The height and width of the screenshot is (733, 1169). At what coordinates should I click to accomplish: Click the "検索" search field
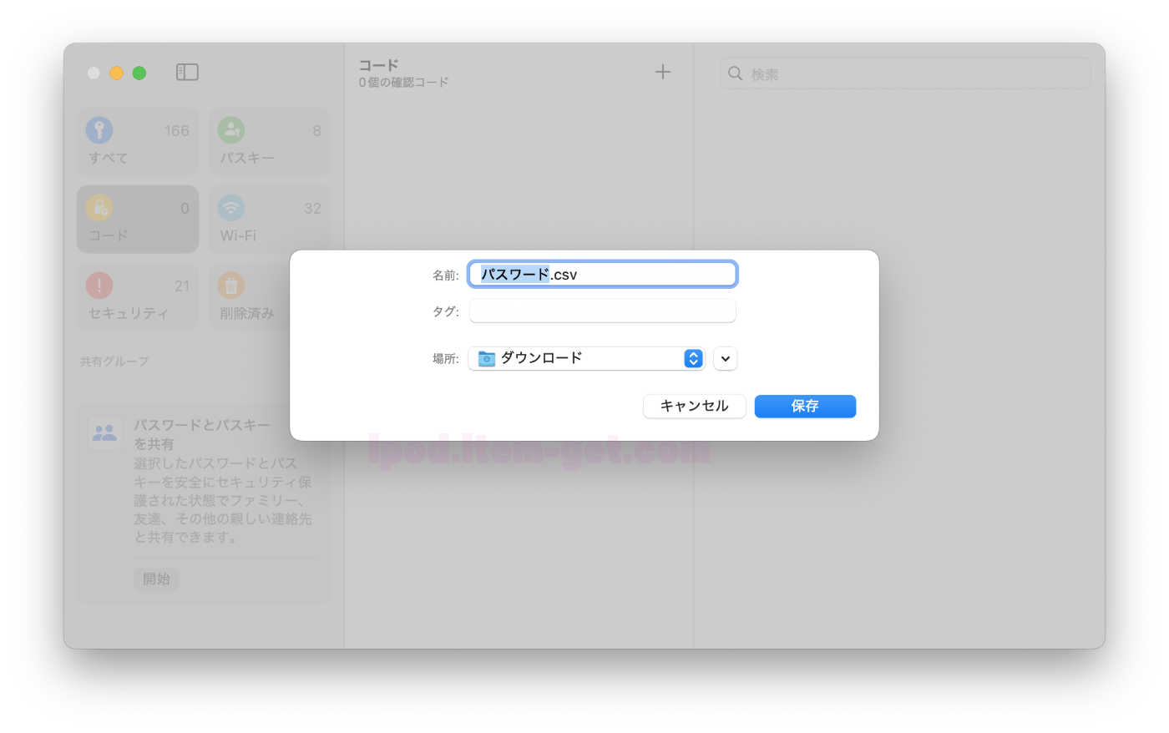906,73
